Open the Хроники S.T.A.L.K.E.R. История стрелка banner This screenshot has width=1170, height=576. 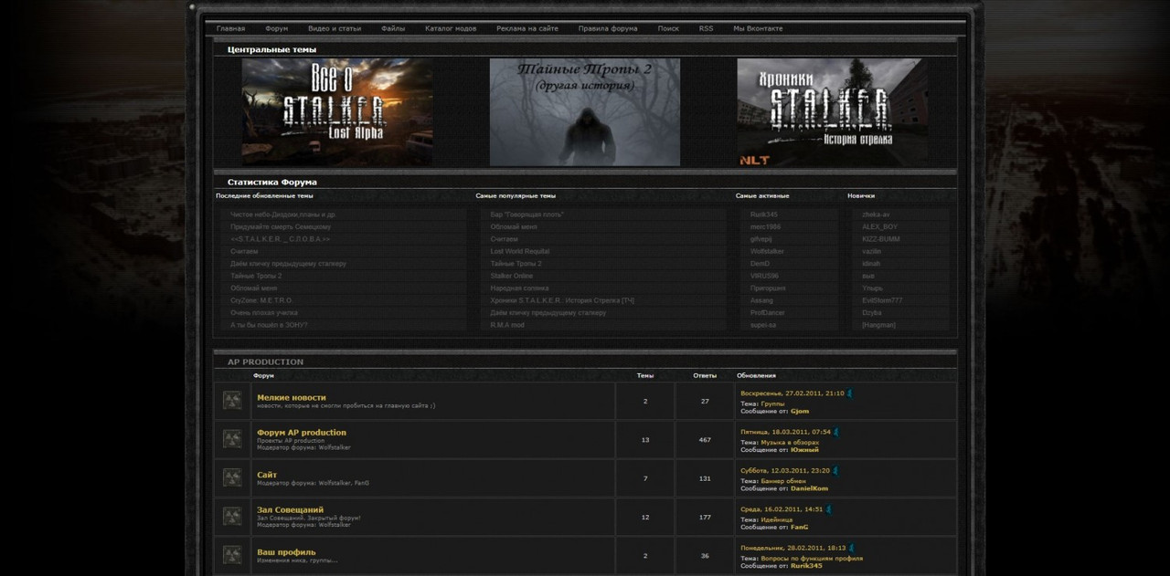833,112
